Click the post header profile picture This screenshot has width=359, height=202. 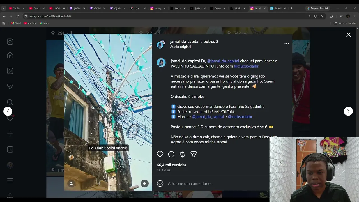tap(160, 44)
